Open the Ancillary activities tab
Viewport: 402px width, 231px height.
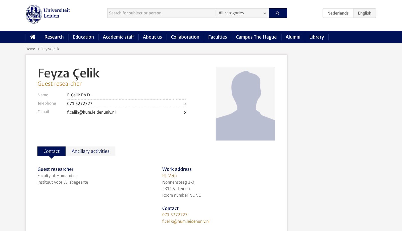(90, 151)
